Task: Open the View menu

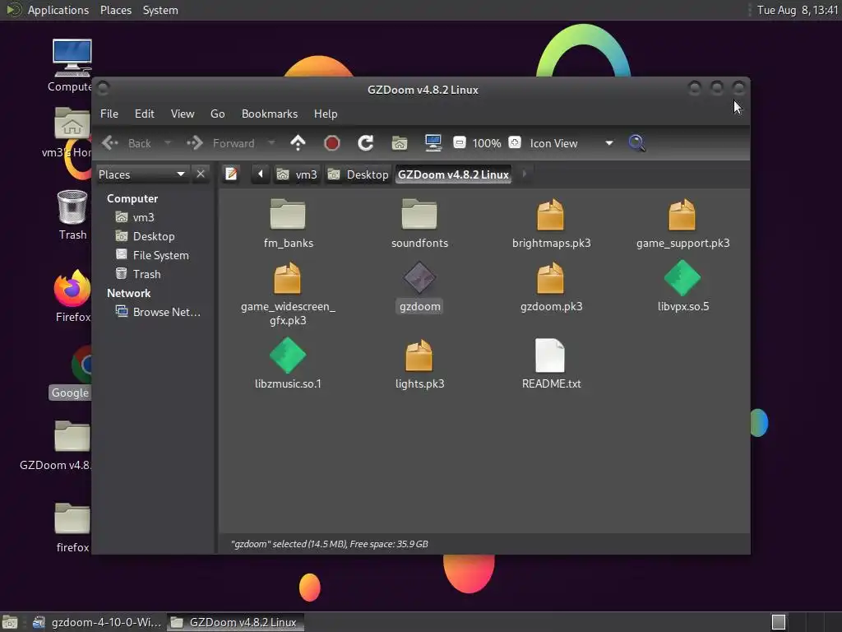Action: point(183,114)
